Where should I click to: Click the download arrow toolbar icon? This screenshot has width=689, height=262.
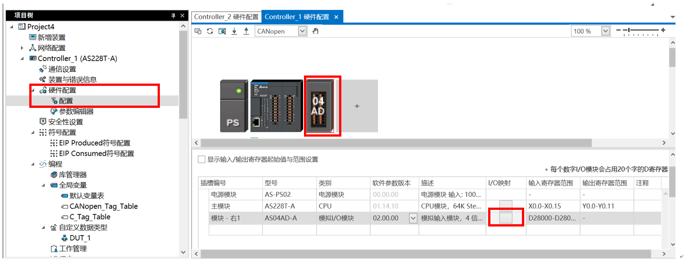[234, 31]
